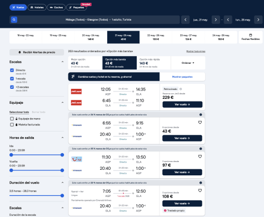Click Vuelta time slider right handle

[62, 170]
